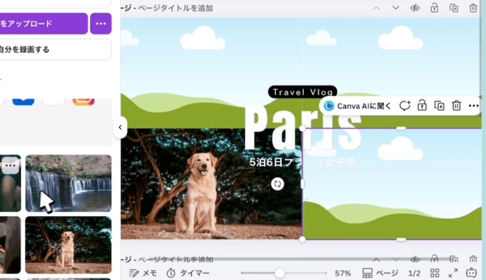The image size is (486, 280).
Task: Enter fullscreen presentation mode
Action: tap(453, 273)
